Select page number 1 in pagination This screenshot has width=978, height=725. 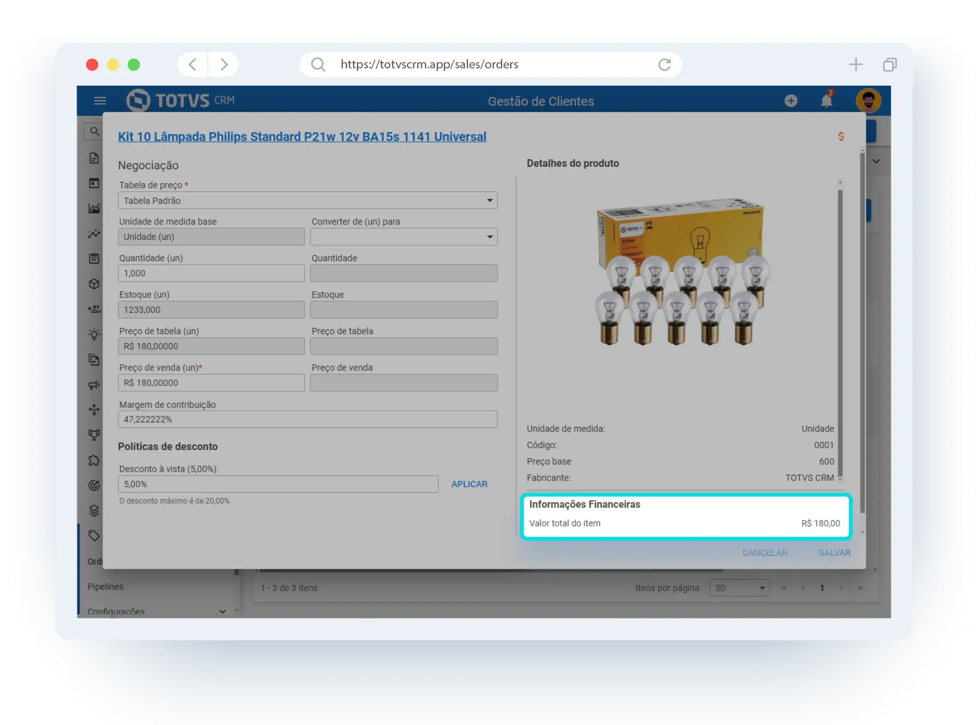point(822,588)
